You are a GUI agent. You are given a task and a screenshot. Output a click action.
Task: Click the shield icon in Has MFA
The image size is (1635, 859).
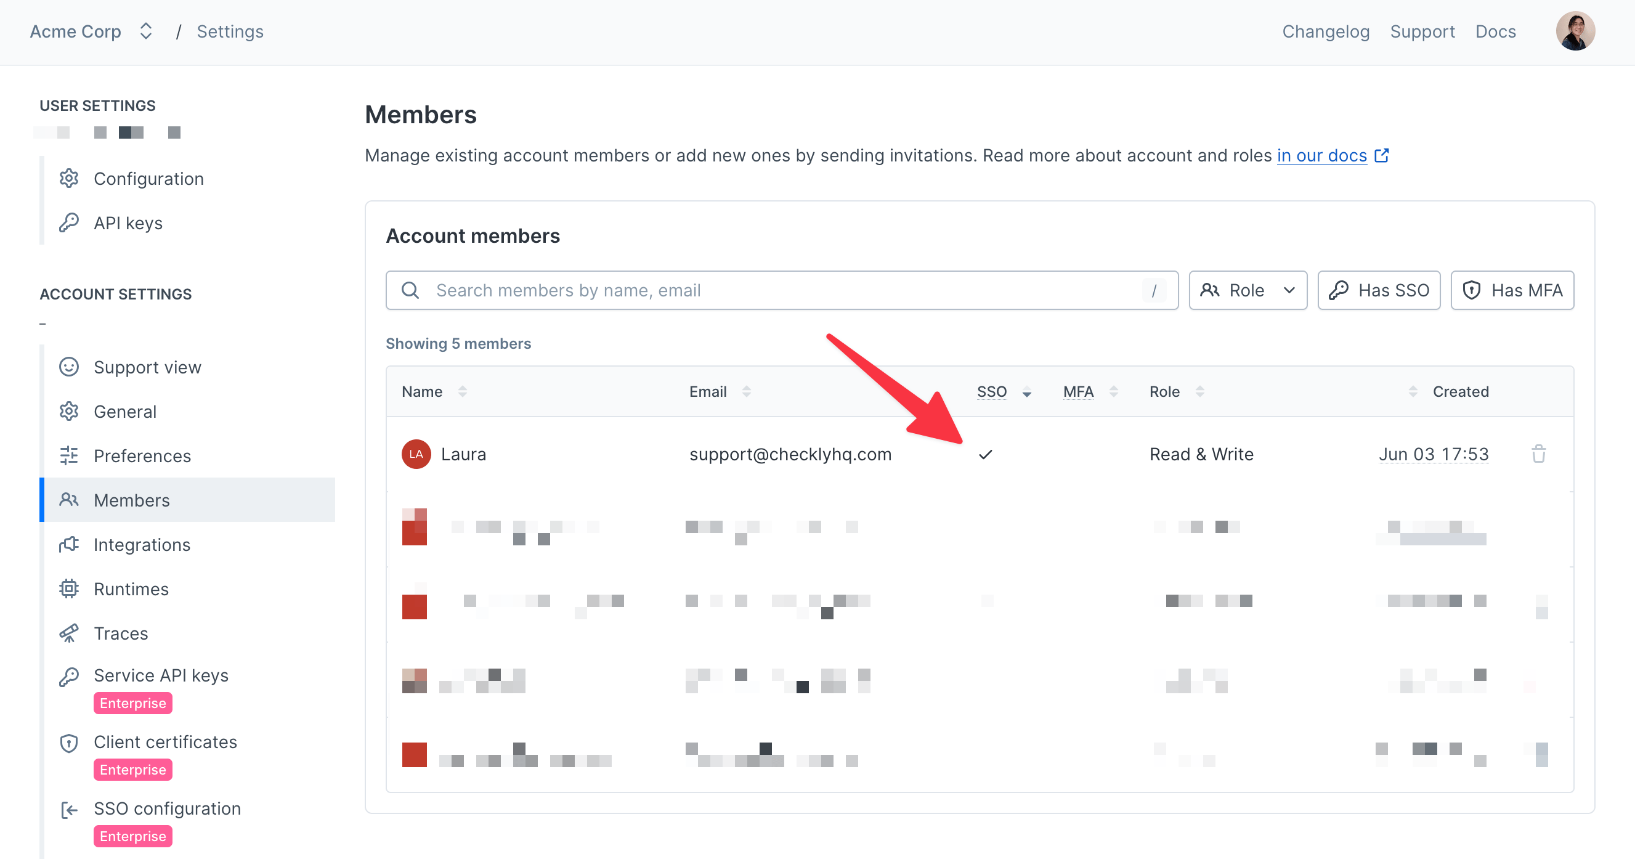coord(1472,290)
